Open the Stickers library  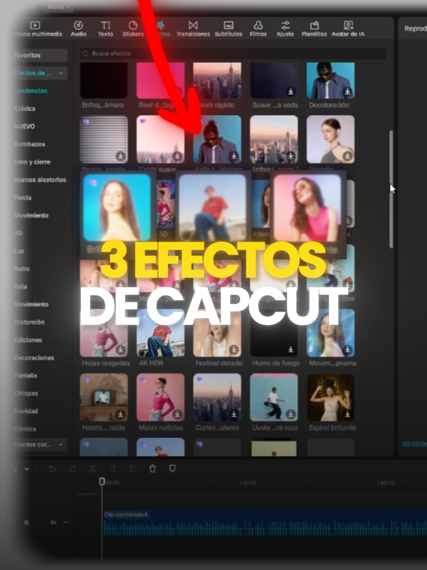pyautogui.click(x=133, y=29)
